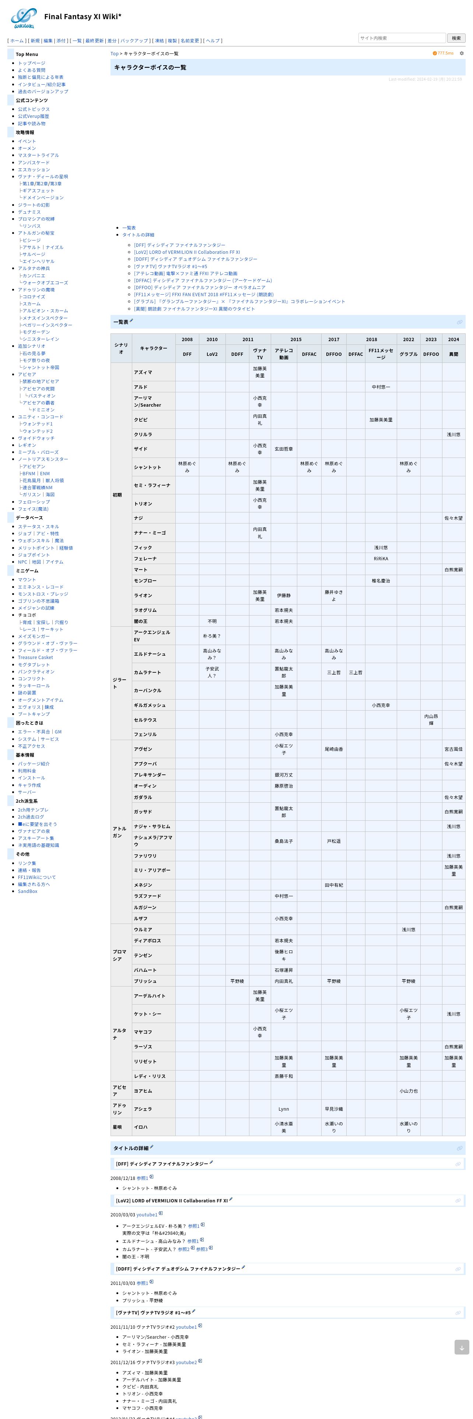Open Treasure Casket sidebar link

(x=35, y=657)
